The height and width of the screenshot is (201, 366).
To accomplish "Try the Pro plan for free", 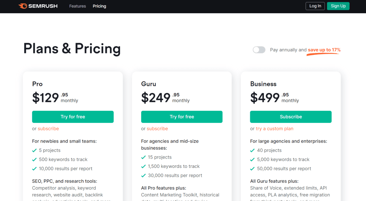I will tap(73, 117).
